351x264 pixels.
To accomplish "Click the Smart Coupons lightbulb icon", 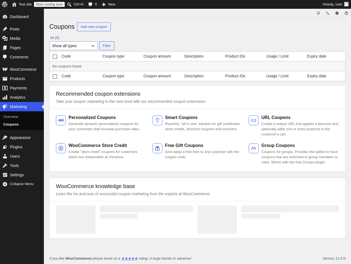I will tap(157, 120).
